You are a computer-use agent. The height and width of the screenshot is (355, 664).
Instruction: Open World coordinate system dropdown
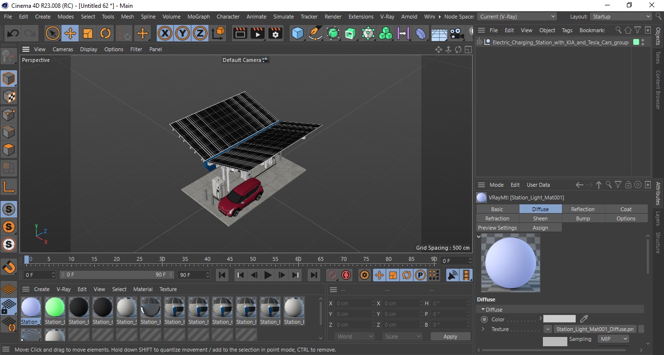[x=354, y=336]
